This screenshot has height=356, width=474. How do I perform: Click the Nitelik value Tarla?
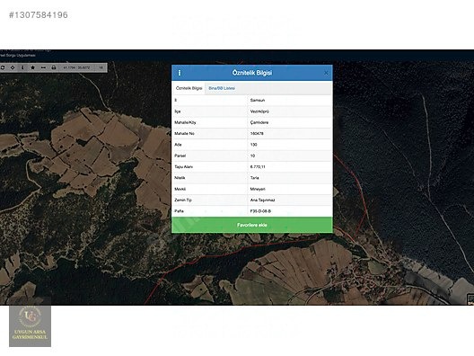(255, 178)
